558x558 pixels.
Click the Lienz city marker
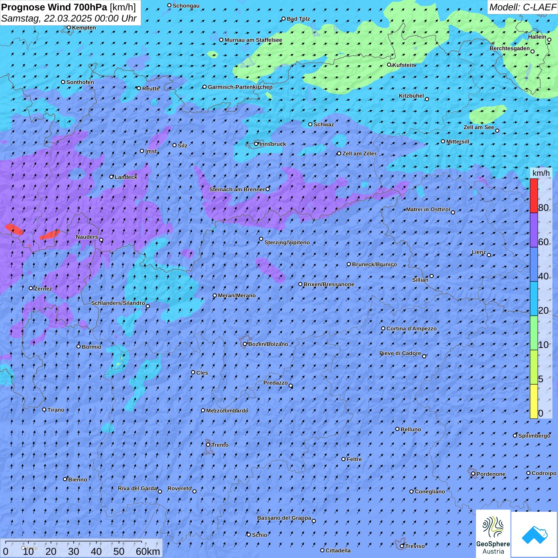489,255
